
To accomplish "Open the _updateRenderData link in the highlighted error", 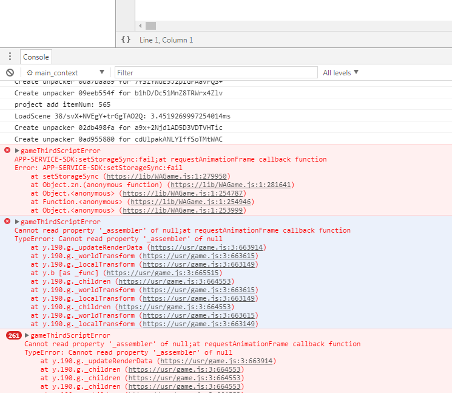I will 207,247.
